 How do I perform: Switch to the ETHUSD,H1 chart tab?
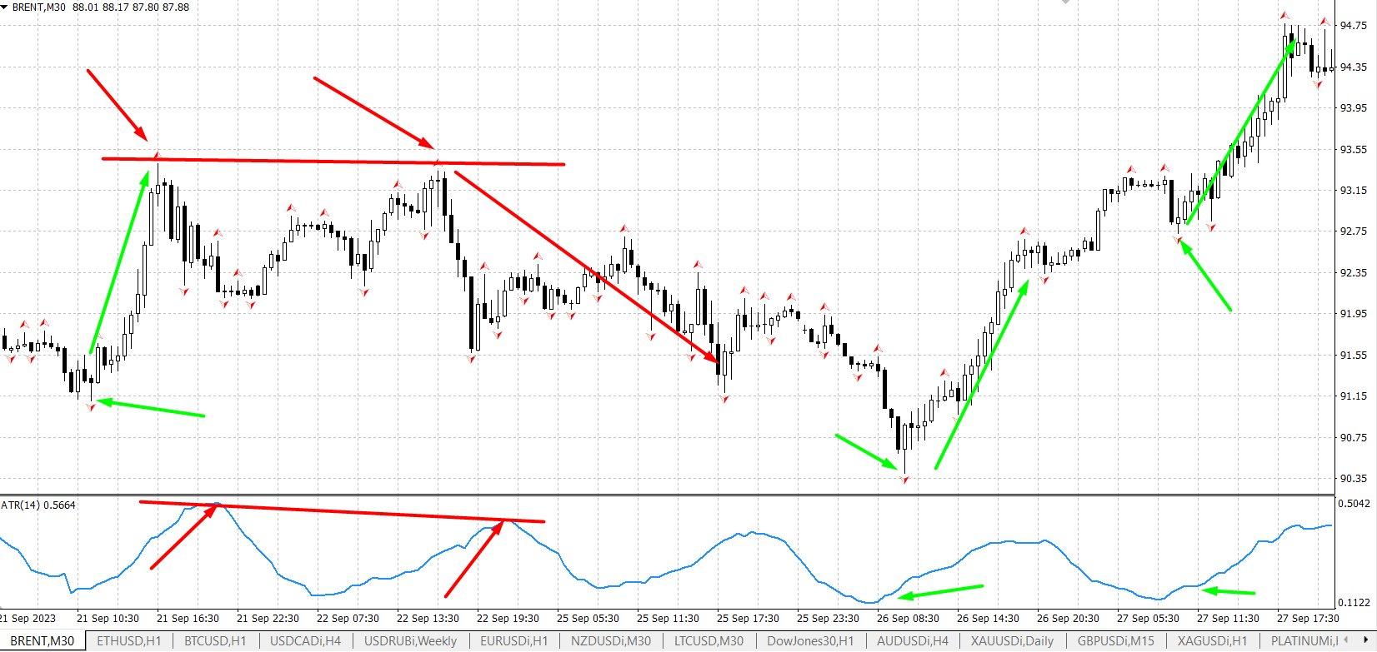130,641
